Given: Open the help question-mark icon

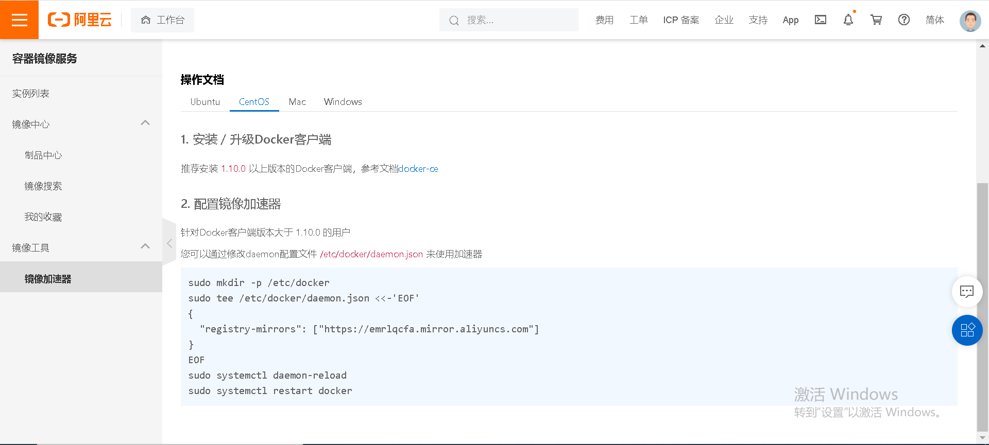Looking at the screenshot, I should [904, 20].
